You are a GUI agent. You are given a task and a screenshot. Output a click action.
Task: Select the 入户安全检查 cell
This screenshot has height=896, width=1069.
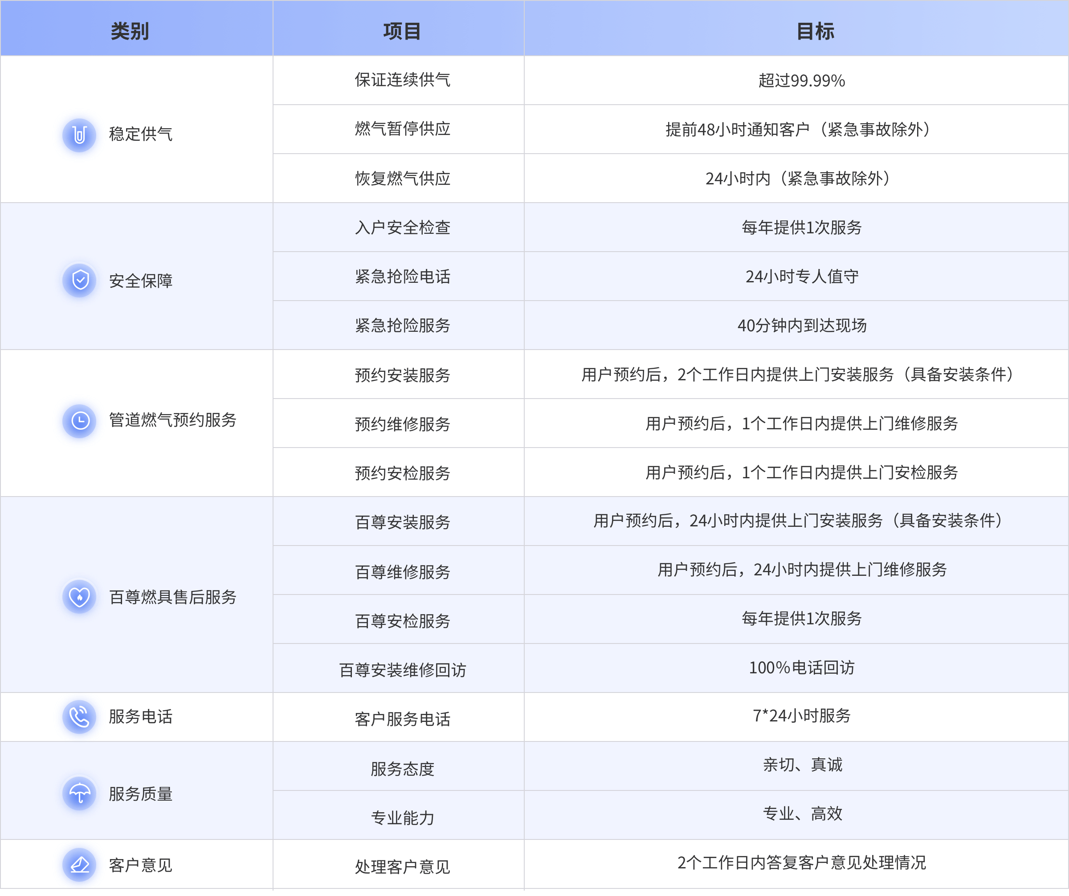(399, 228)
